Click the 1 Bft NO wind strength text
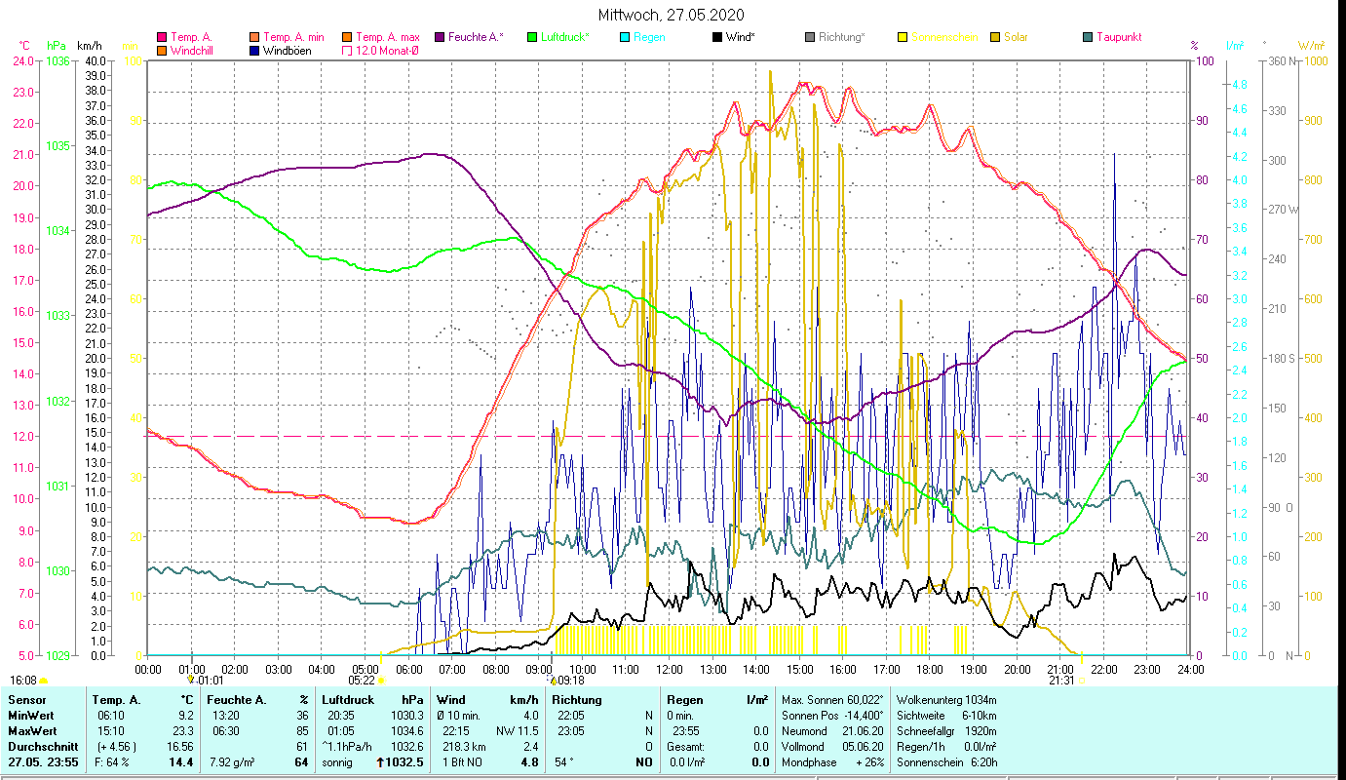Image resolution: width=1346 pixels, height=780 pixels. coord(462,761)
